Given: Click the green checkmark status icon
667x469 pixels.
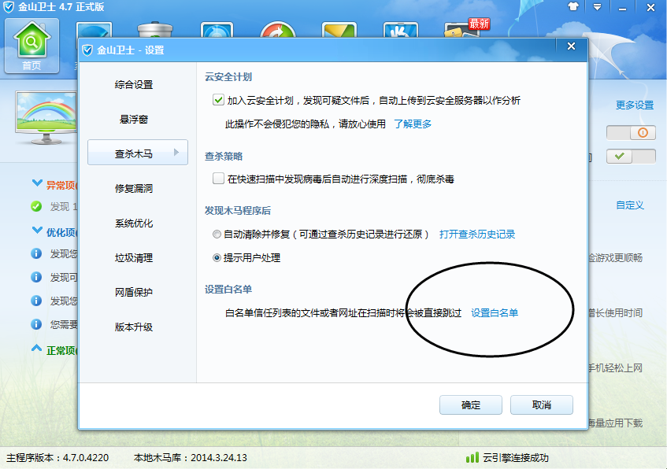Looking at the screenshot, I should (36, 206).
